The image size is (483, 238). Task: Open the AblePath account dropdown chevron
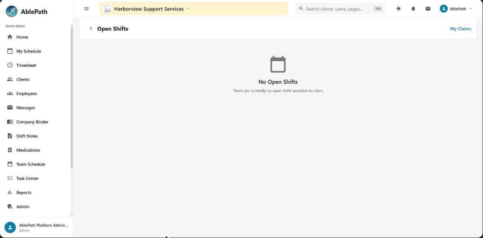(470, 9)
